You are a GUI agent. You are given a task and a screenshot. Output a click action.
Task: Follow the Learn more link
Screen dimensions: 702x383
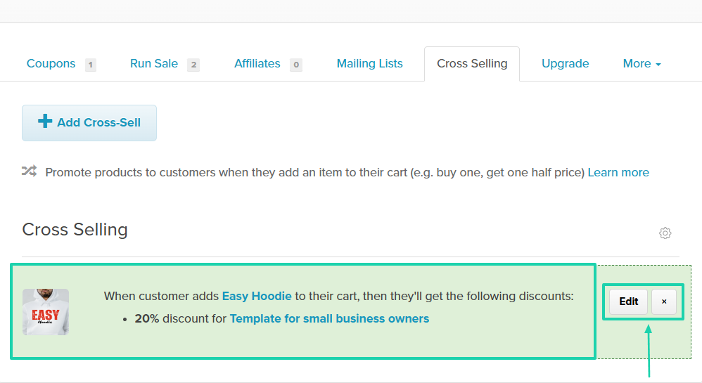coord(618,172)
